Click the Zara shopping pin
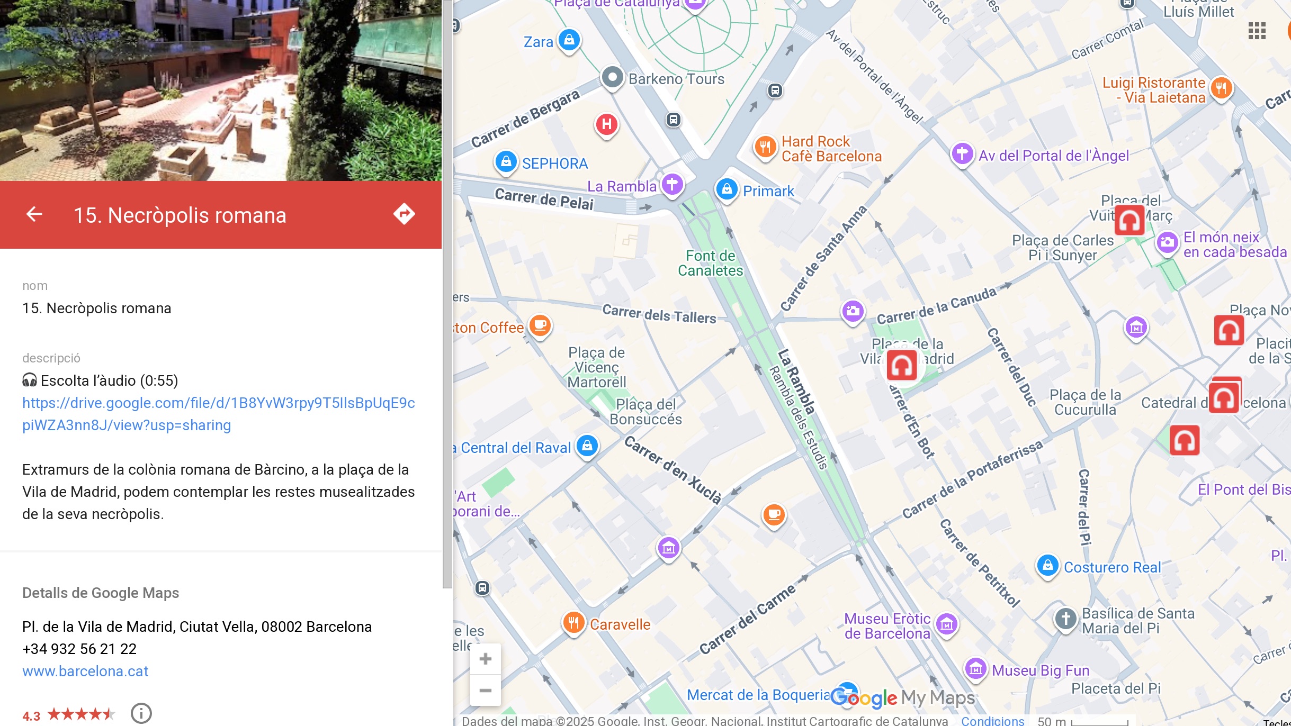Viewport: 1291px width, 726px height. click(x=569, y=40)
